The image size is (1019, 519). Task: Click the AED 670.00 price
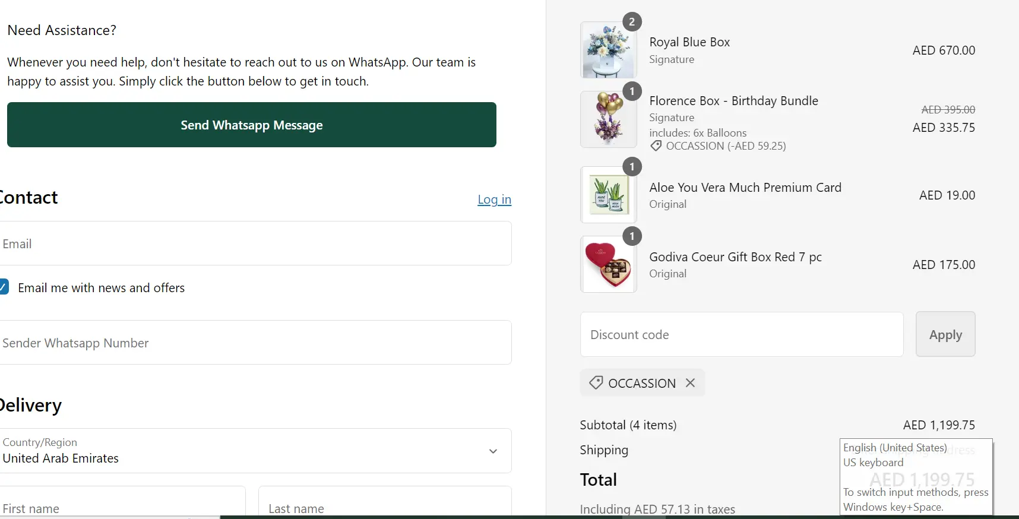(x=944, y=50)
